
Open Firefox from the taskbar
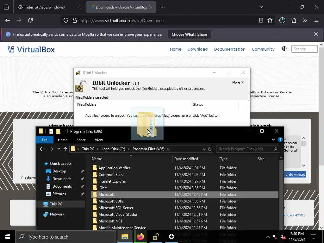tap(140, 237)
